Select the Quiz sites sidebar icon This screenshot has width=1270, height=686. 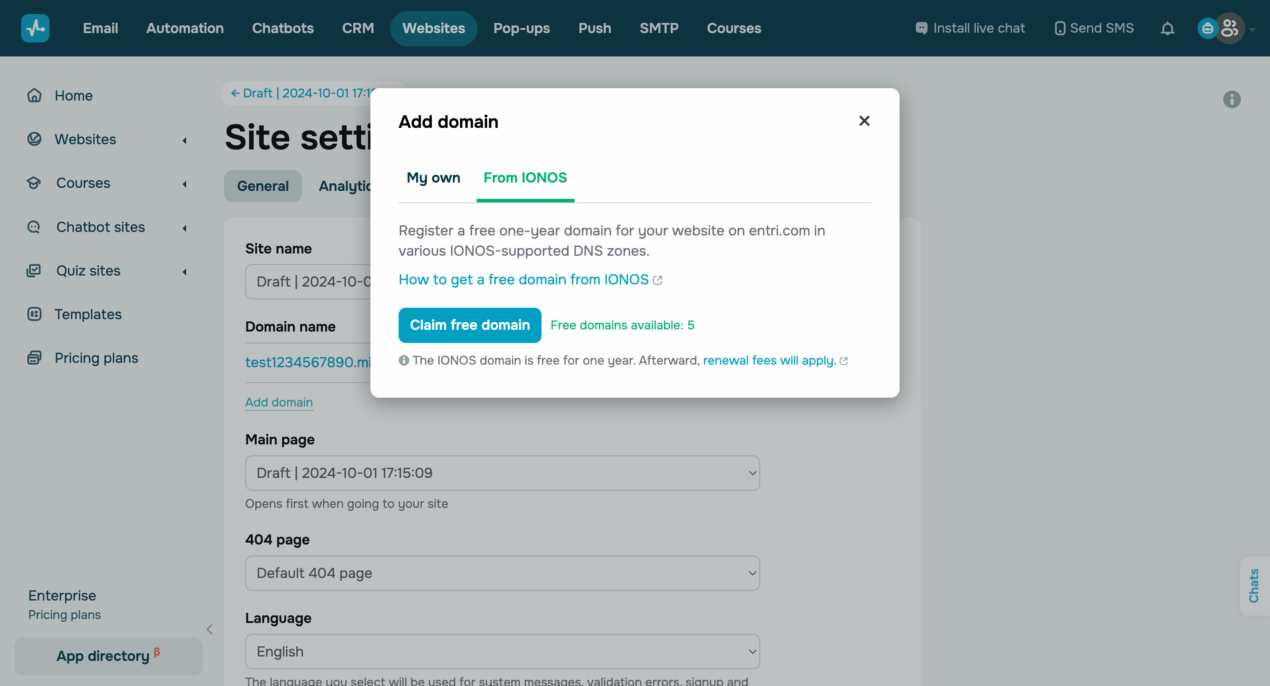coord(34,270)
